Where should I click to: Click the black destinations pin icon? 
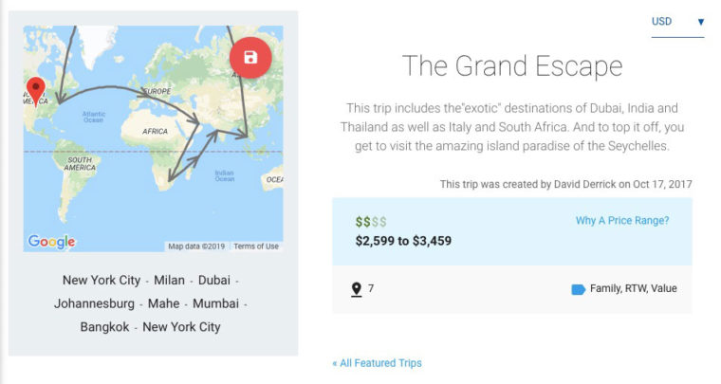357,289
